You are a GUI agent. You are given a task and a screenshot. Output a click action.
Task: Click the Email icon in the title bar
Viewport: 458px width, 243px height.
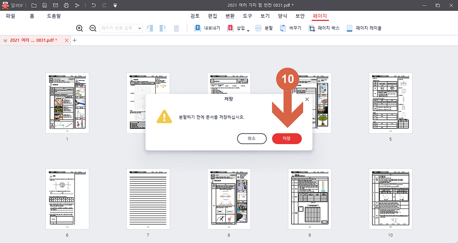click(x=55, y=5)
